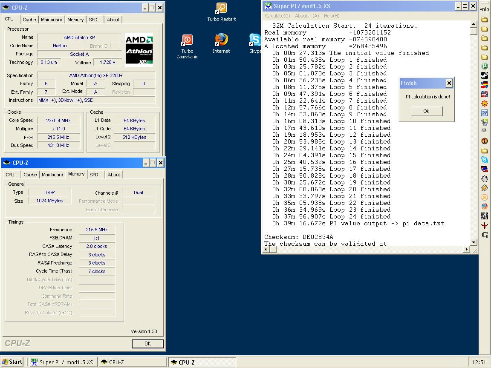Click the CAS# Latency value 2.0 clocks
Viewport: 491px width, 368px height.
[x=97, y=246]
